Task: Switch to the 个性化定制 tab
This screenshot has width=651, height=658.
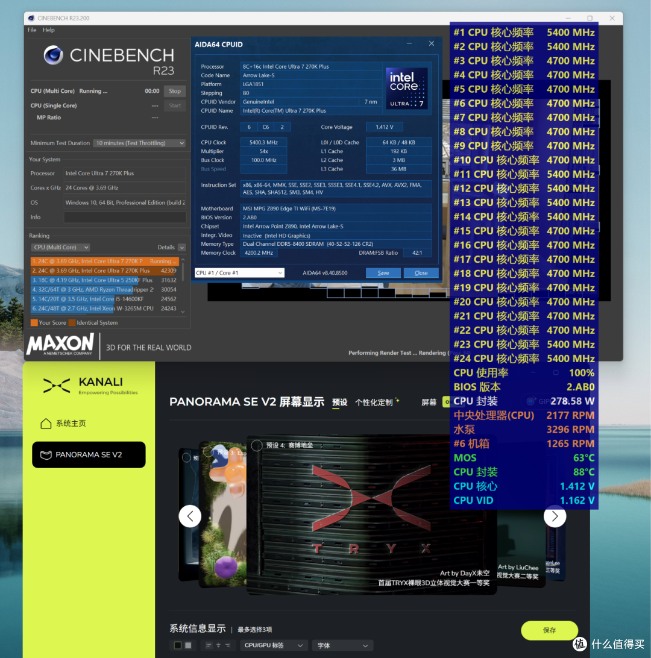Action: 374,403
